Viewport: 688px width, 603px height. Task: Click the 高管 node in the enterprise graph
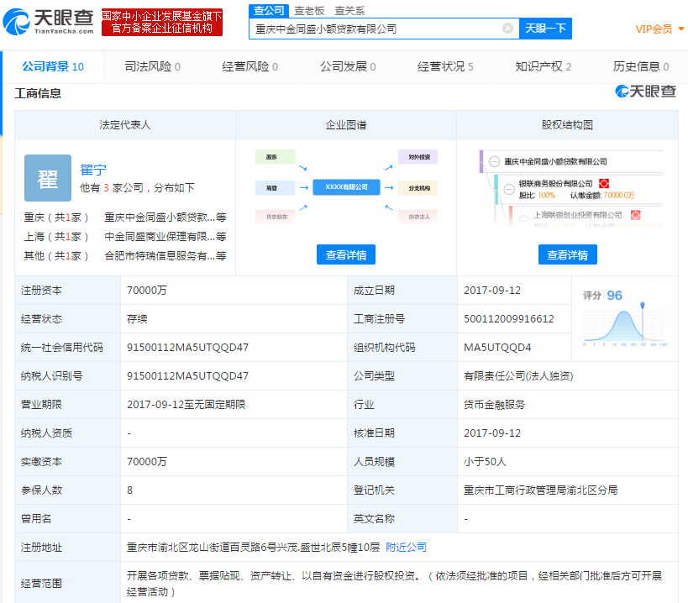pyautogui.click(x=275, y=187)
